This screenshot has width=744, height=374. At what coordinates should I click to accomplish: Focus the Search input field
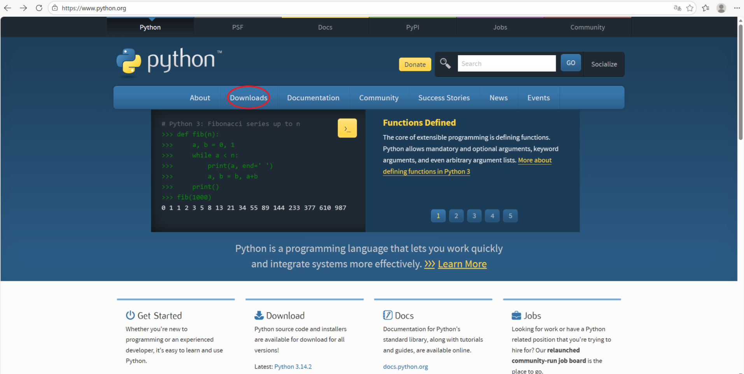(507, 63)
